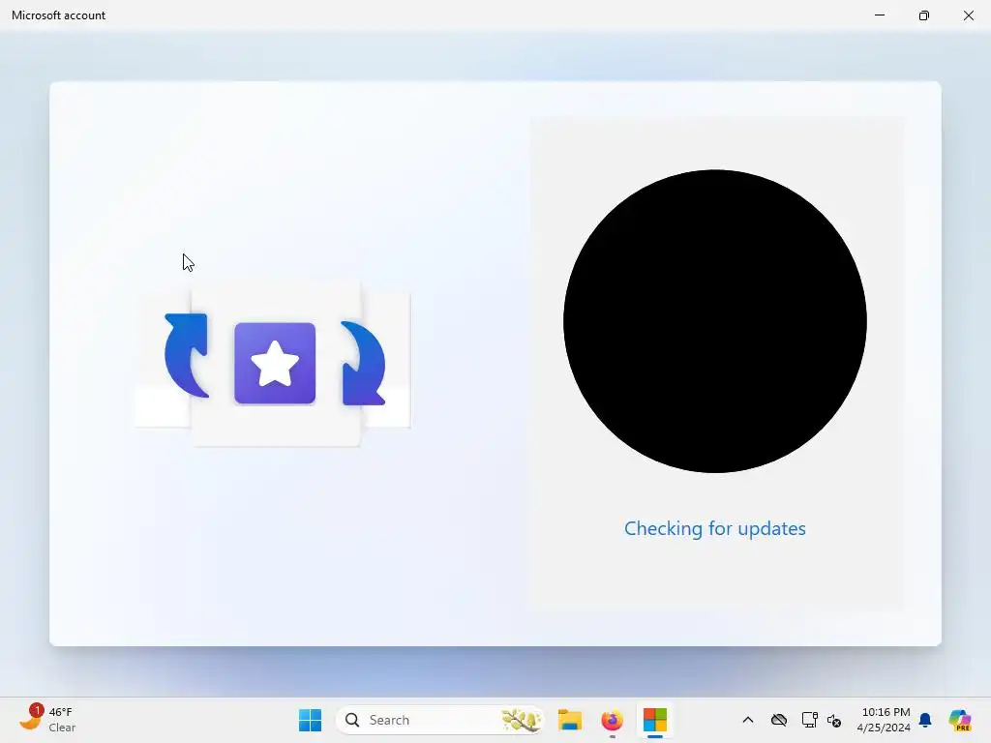Open Copilot preview from taskbar
The image size is (991, 743).
[x=960, y=720]
